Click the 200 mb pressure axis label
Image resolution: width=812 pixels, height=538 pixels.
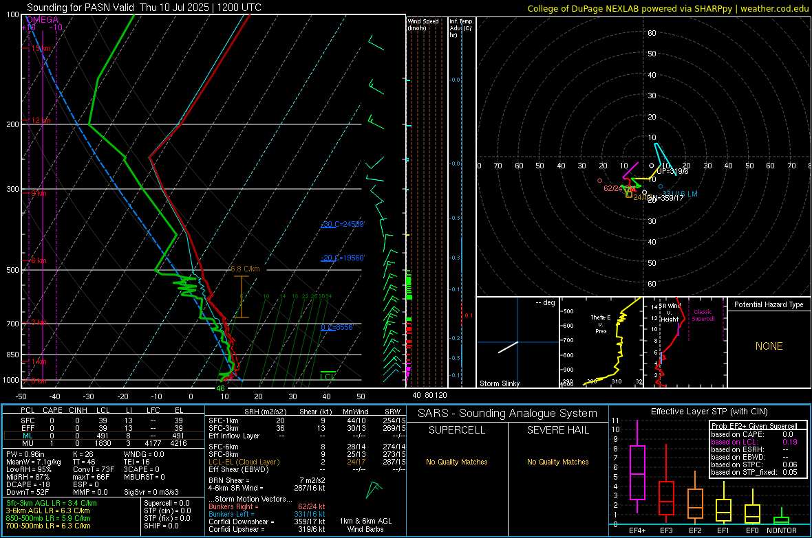(x=12, y=124)
